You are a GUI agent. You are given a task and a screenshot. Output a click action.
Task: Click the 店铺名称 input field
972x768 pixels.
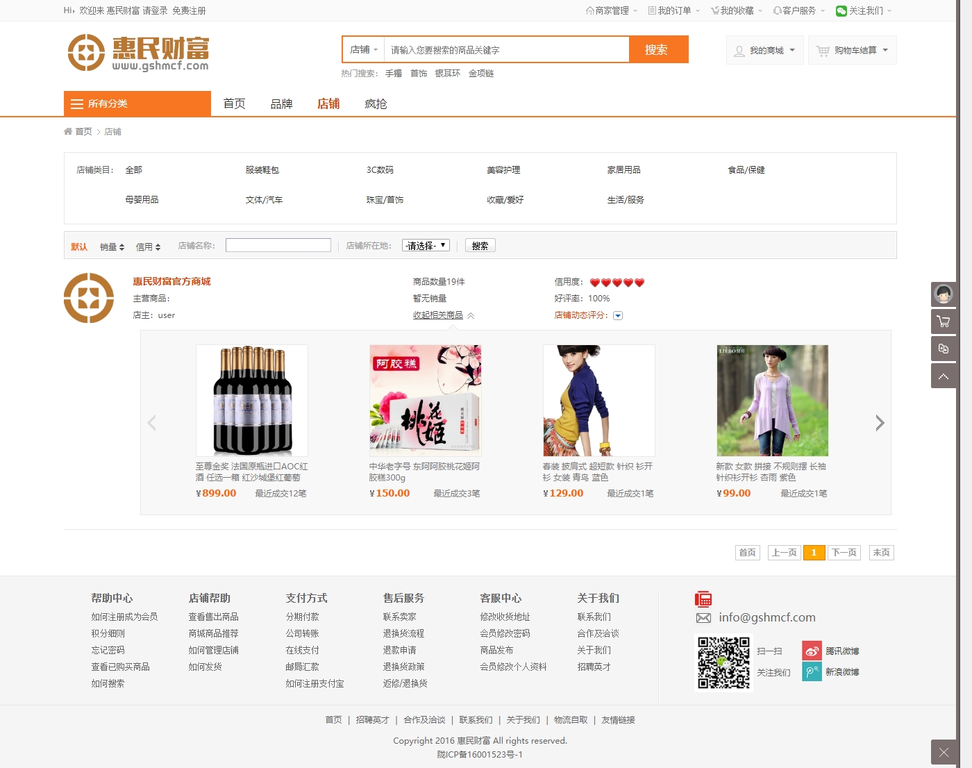click(x=278, y=245)
